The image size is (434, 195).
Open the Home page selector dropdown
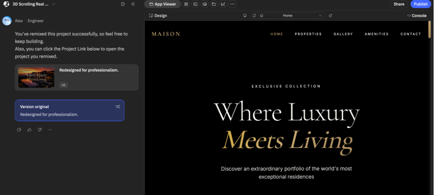[288, 16]
